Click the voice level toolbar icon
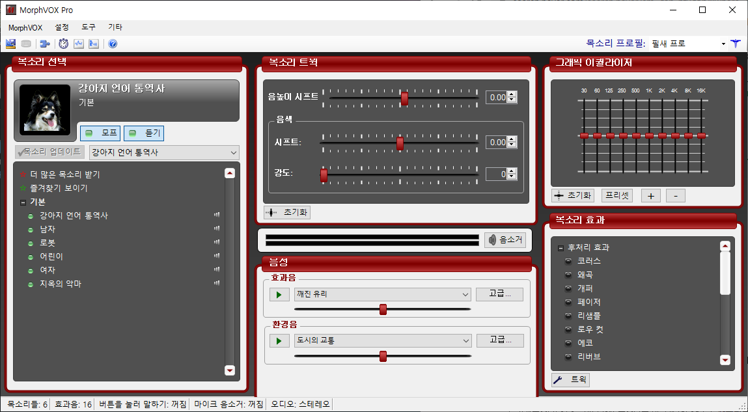 point(94,44)
